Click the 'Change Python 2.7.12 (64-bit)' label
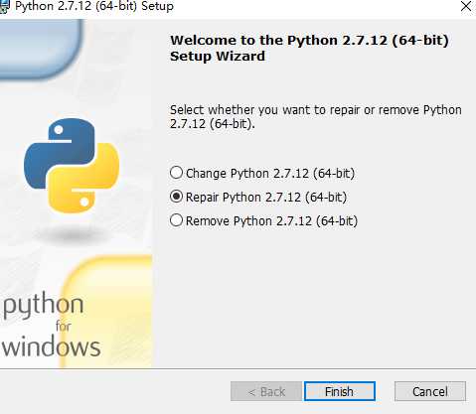476x414 pixels. pos(270,174)
